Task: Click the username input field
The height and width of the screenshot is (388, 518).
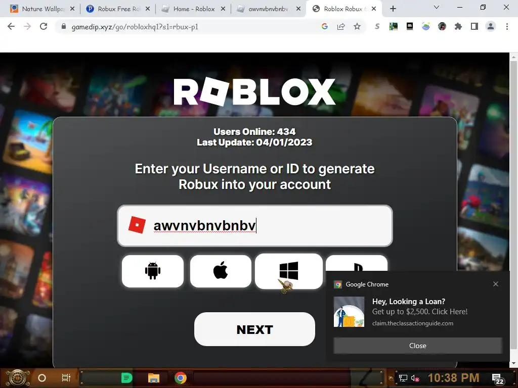Action: (x=255, y=226)
